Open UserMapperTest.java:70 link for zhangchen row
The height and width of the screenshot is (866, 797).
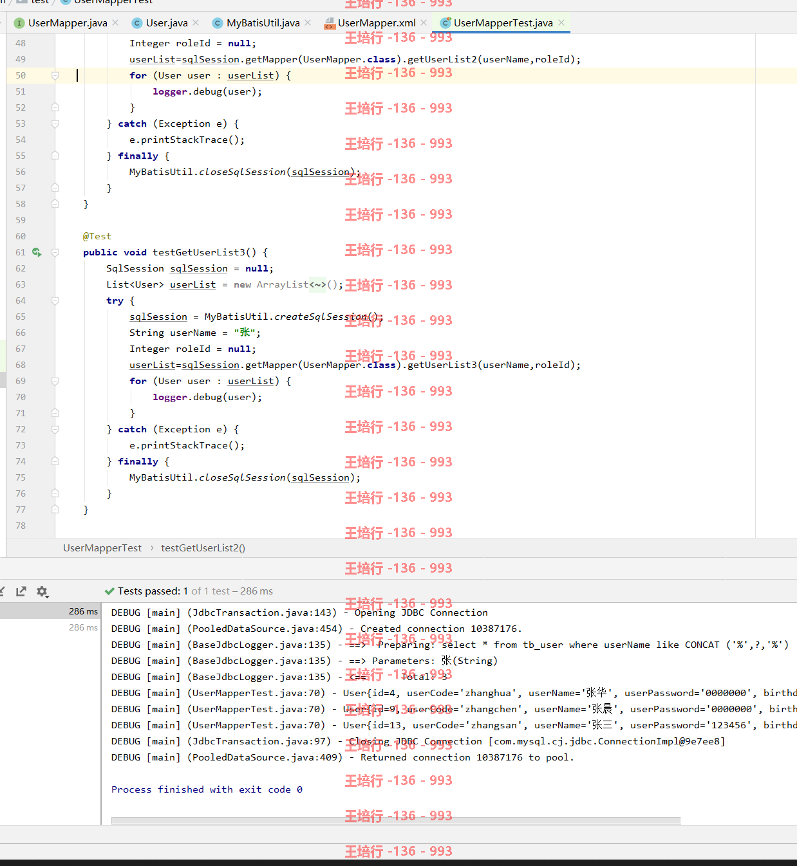256,709
